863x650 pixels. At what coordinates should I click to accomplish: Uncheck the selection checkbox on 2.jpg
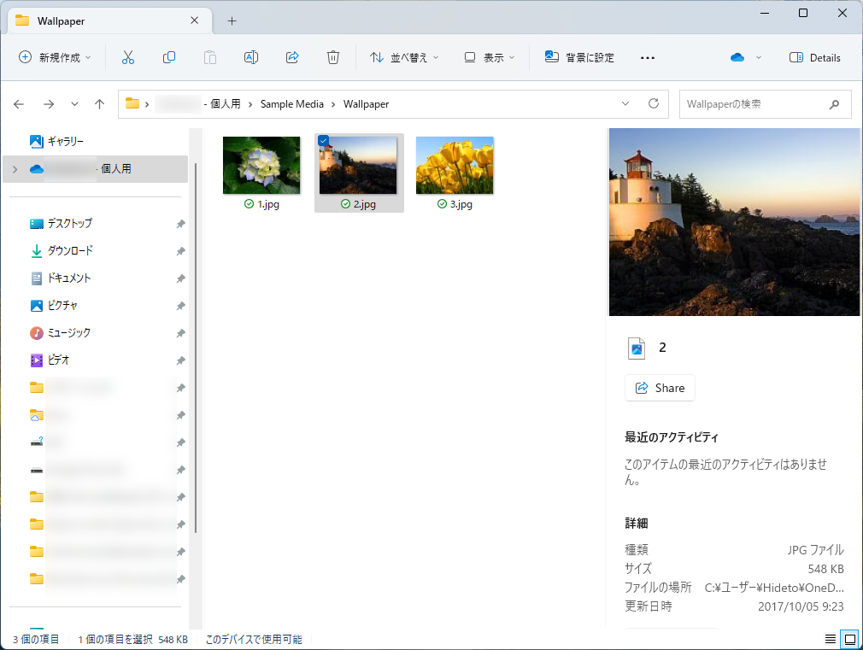click(323, 141)
